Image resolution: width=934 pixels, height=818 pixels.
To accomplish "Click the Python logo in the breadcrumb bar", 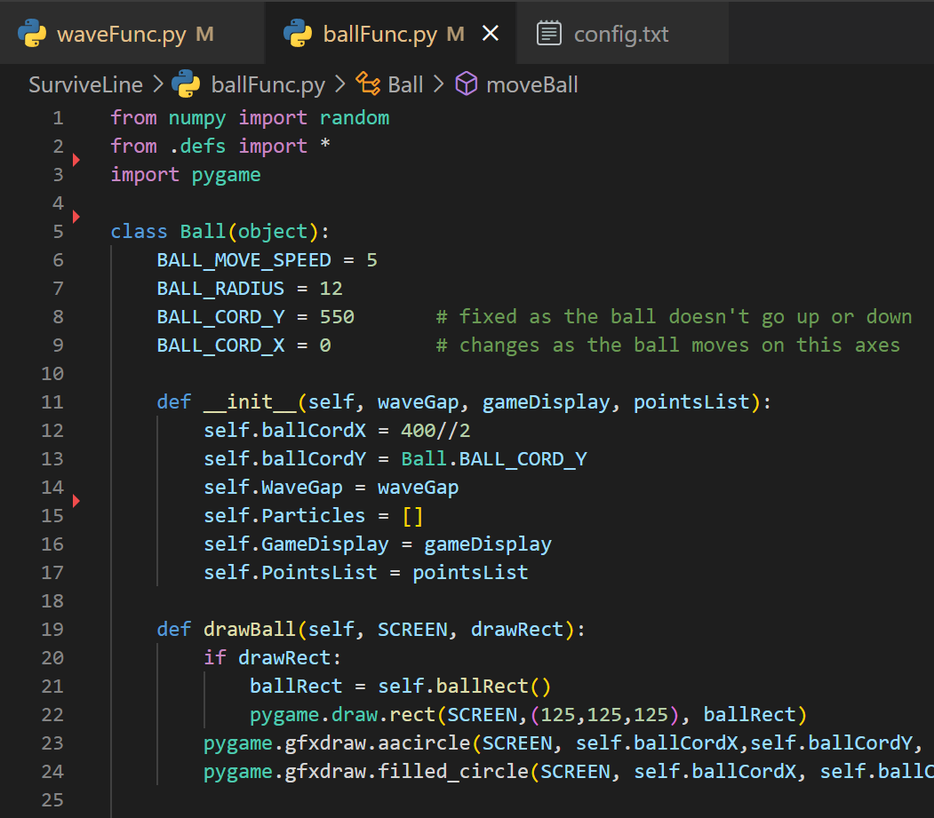I will [x=185, y=83].
